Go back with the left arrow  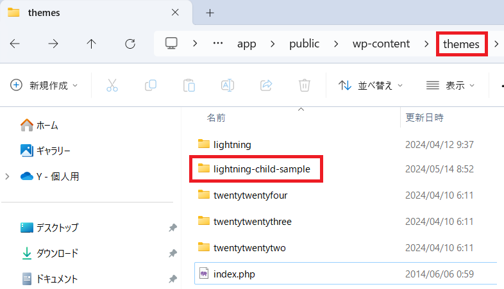[x=15, y=44]
